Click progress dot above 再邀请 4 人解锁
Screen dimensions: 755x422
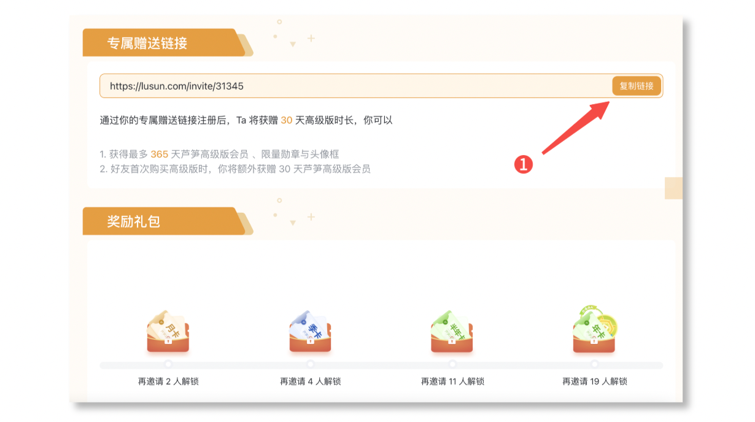(x=311, y=364)
